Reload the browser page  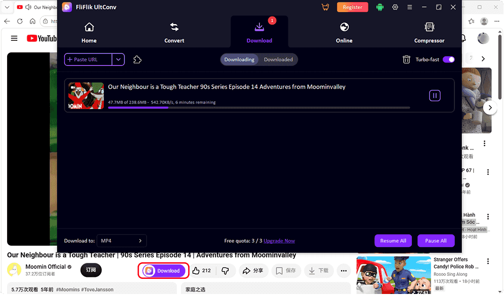20,21
